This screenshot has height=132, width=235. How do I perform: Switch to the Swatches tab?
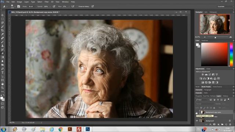(x=205, y=40)
